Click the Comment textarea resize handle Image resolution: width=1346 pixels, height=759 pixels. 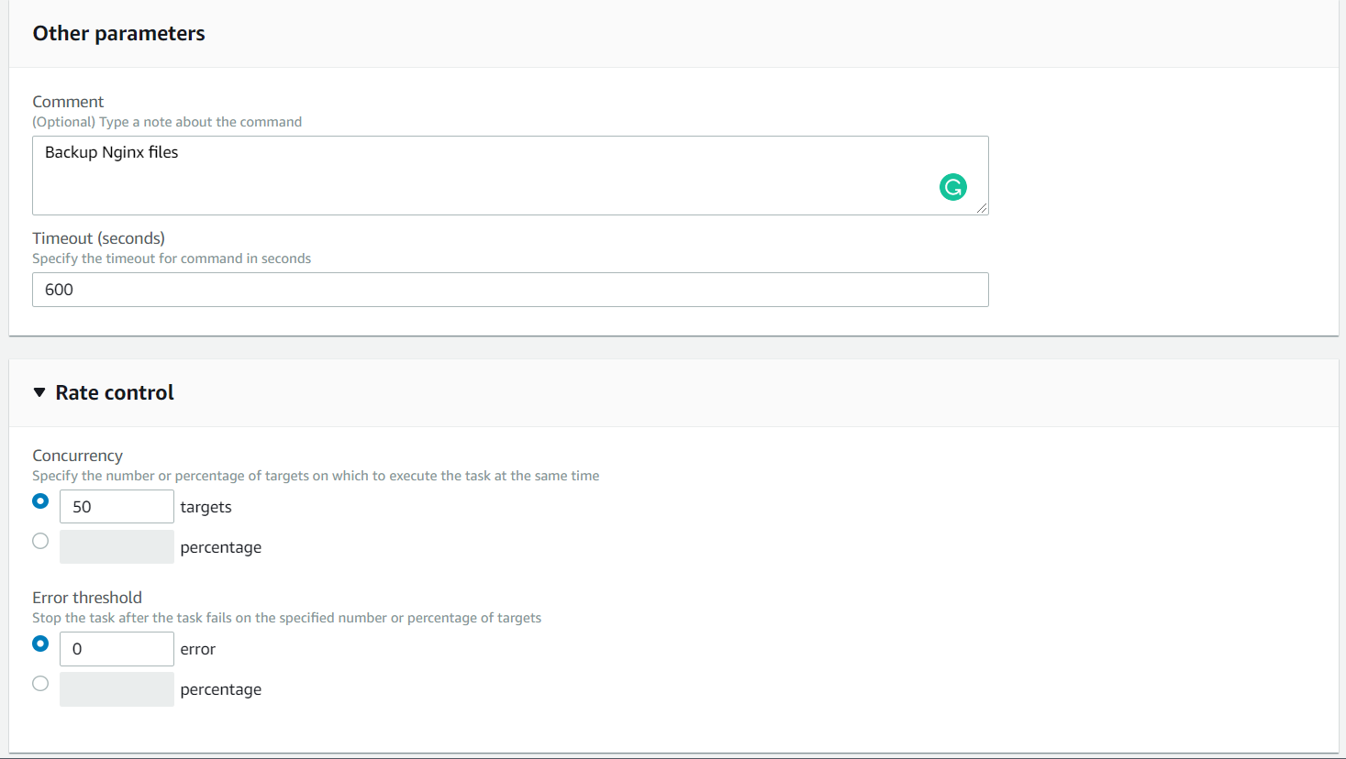click(x=982, y=208)
